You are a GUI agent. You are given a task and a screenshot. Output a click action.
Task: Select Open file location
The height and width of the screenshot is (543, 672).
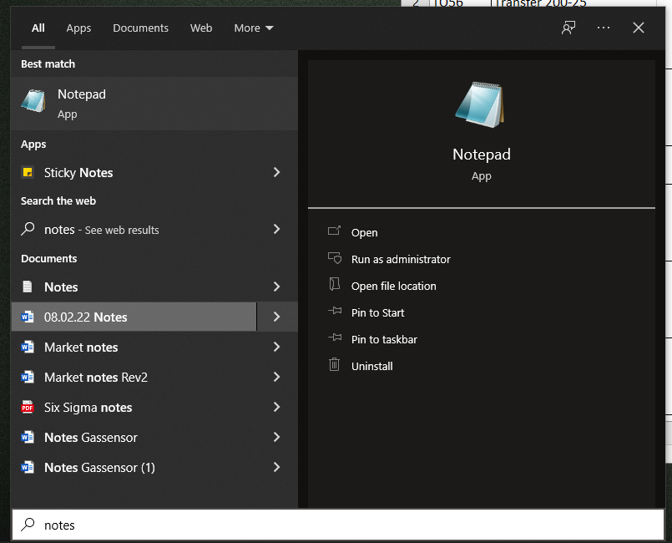click(393, 286)
